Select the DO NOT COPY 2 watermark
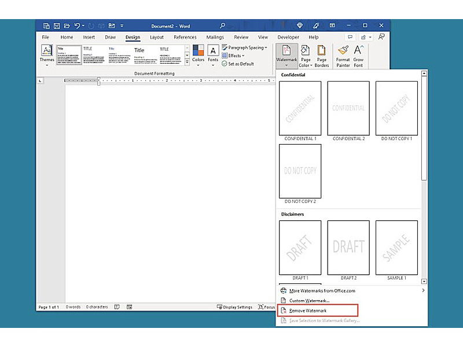The width and height of the screenshot is (463, 347). [300, 171]
